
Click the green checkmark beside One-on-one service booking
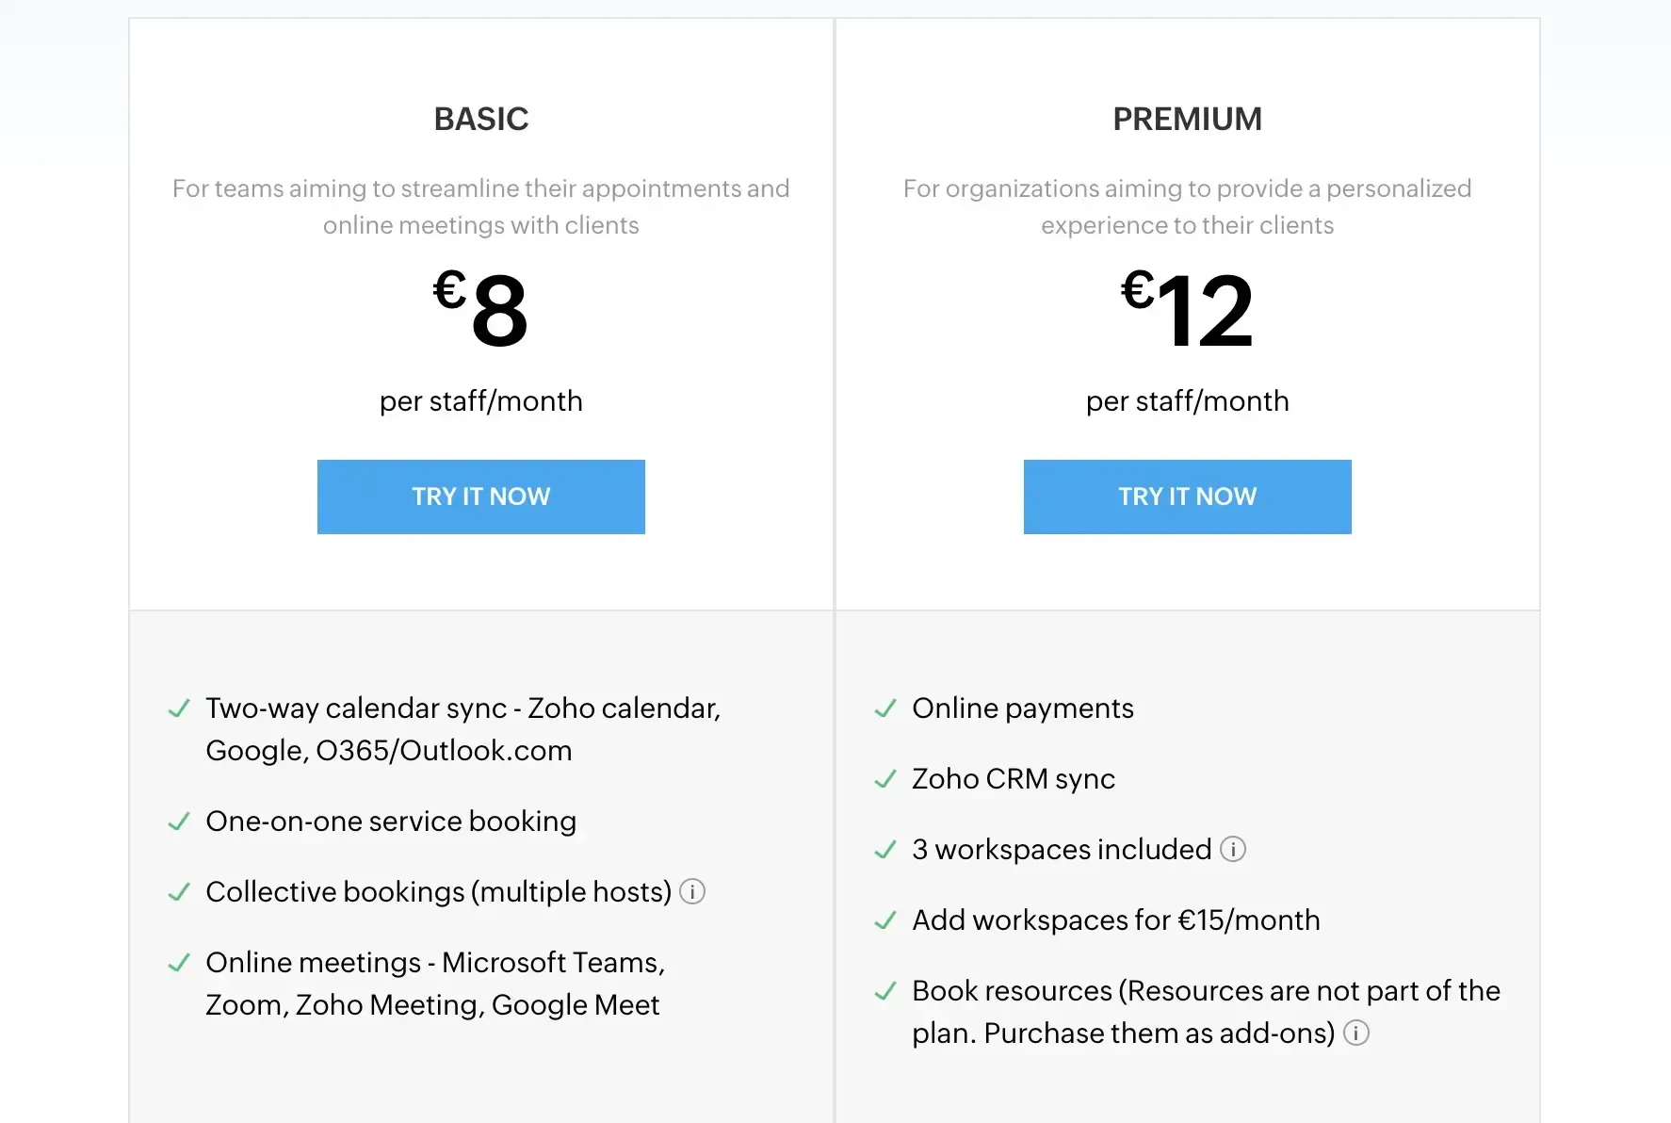179,821
